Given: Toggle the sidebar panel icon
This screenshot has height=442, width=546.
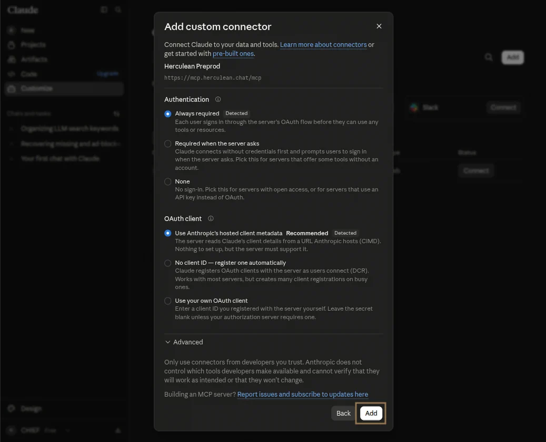Looking at the screenshot, I should 104,10.
